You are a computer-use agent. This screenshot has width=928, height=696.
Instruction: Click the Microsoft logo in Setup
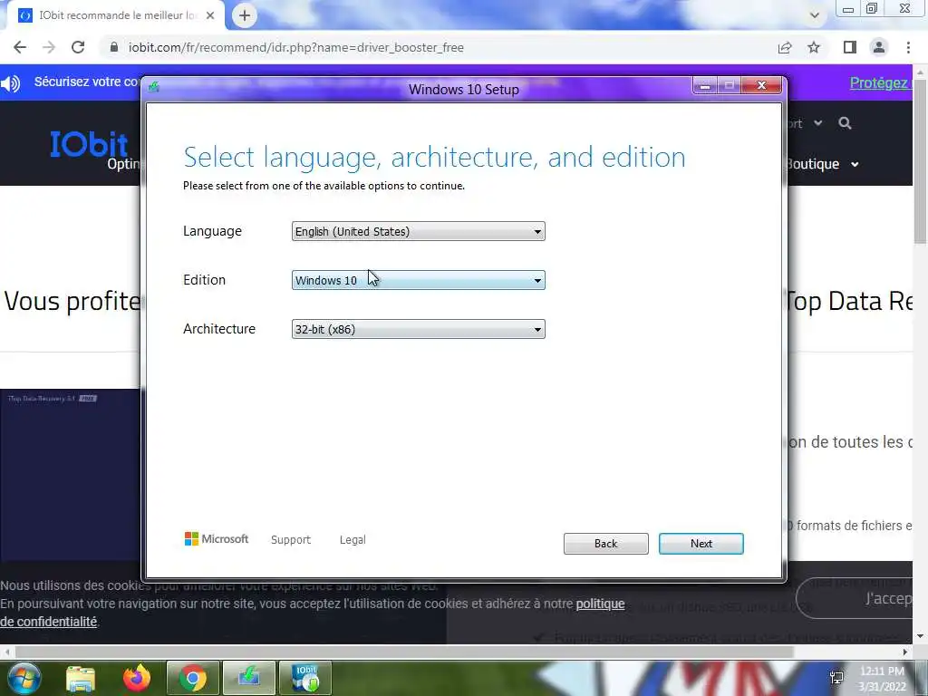[x=217, y=538]
